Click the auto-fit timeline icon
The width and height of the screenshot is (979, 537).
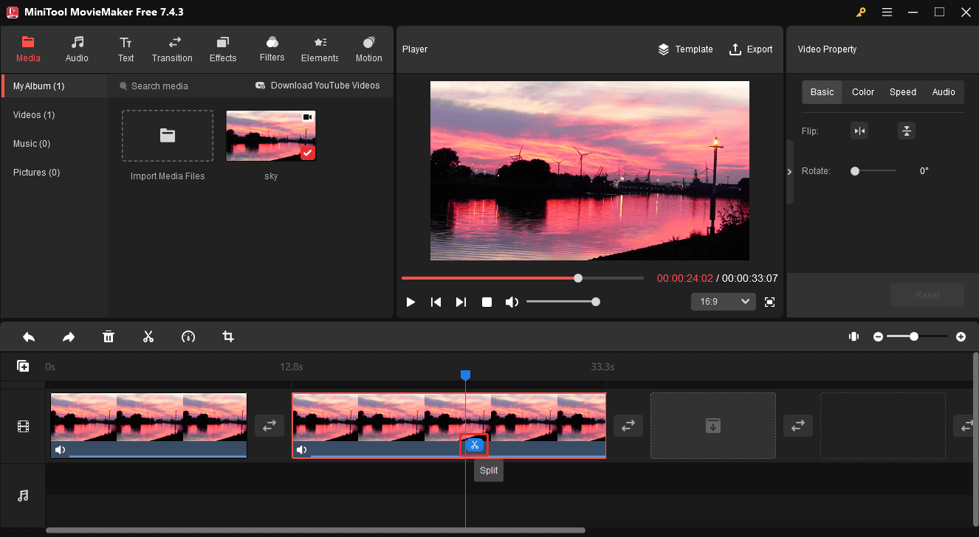853,336
